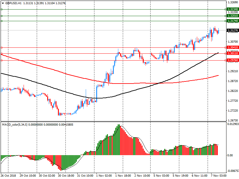
Task: Click left handle of 1.29760 red line
Action: (2, 61)
